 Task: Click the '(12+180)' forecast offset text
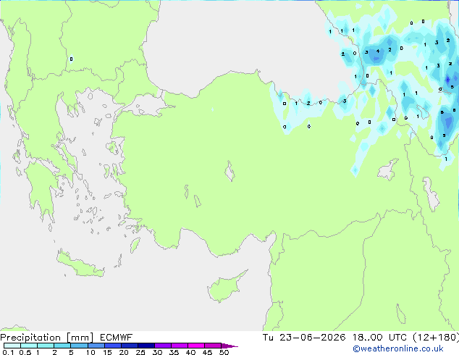tap(436, 338)
